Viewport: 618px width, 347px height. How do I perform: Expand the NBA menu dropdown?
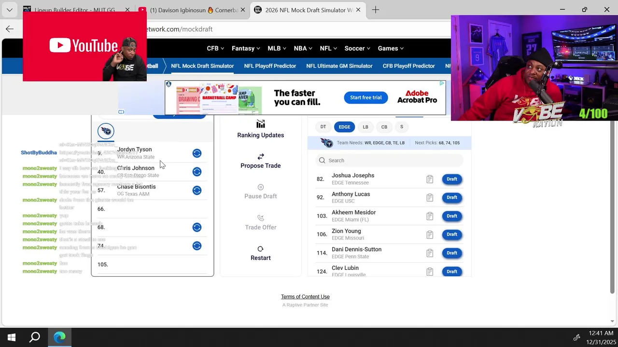(303, 48)
